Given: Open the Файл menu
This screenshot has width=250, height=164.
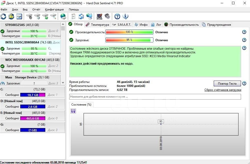Looking at the screenshot, I should coord(4,9).
